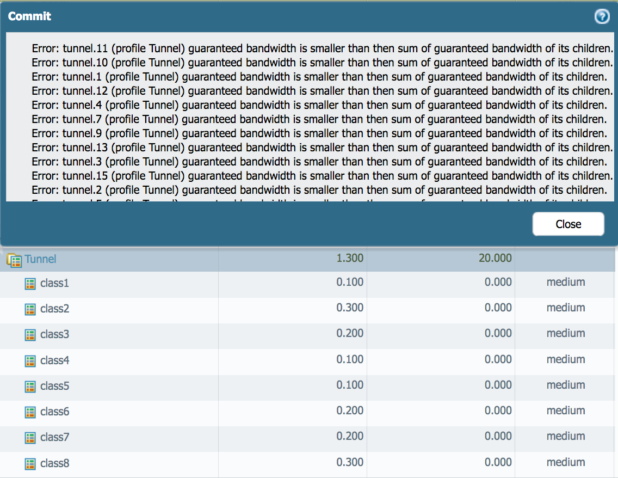
Task: Click class7's medium priority cell
Action: click(x=566, y=436)
